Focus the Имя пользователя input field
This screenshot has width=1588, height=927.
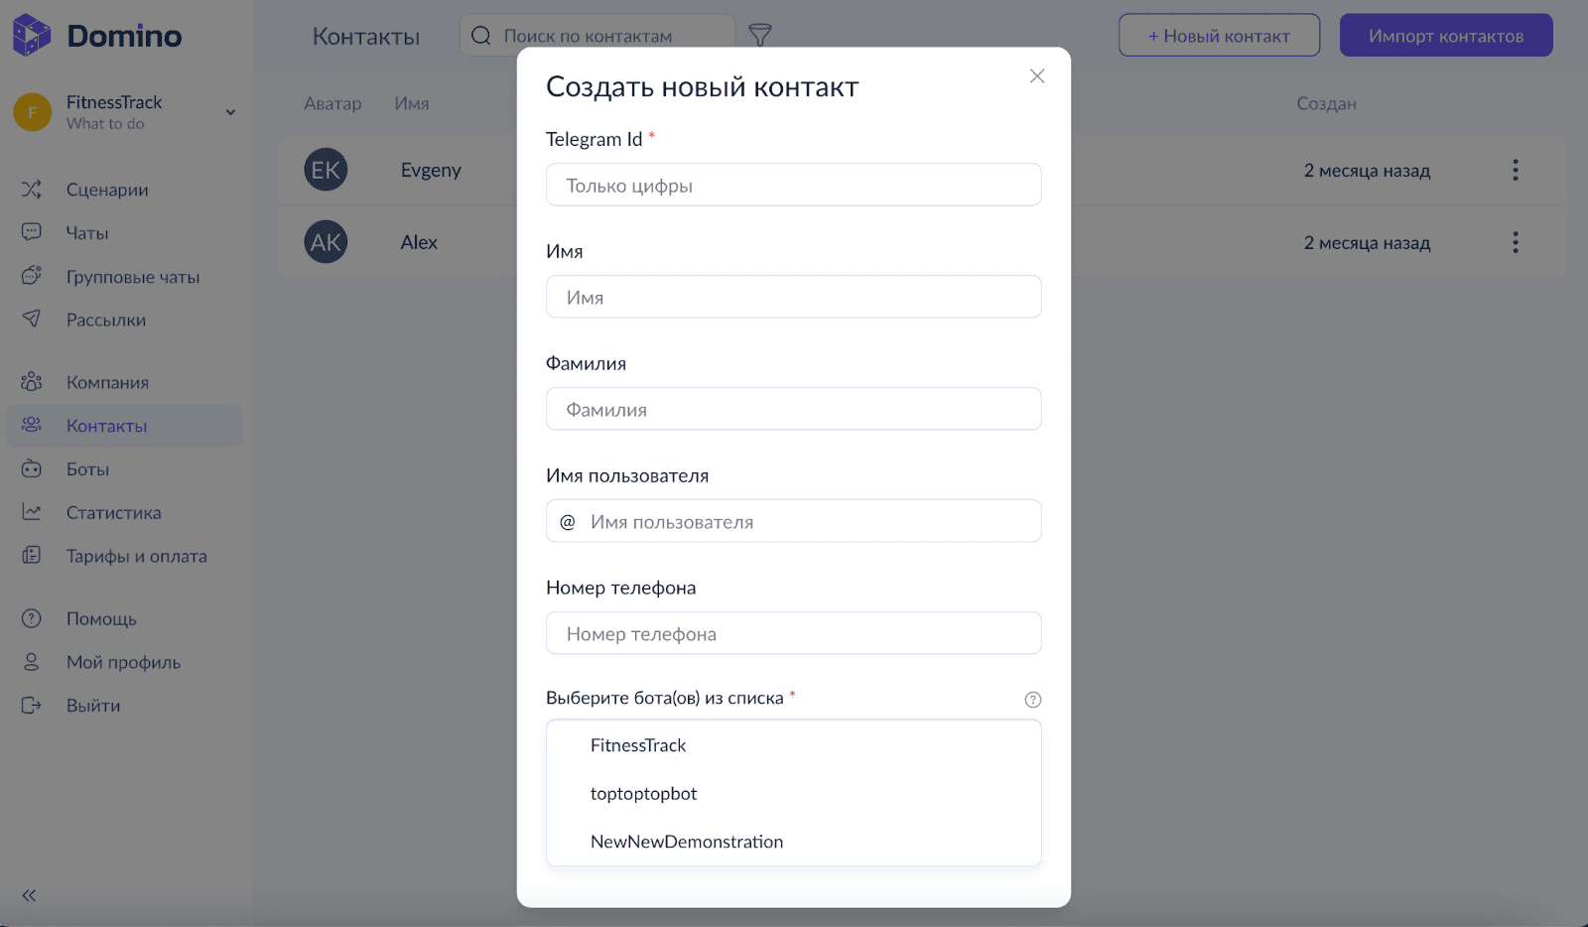pyautogui.click(x=794, y=521)
